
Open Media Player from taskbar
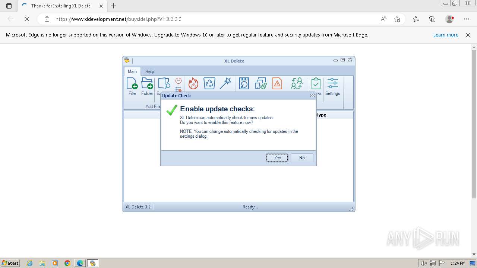[55, 263]
